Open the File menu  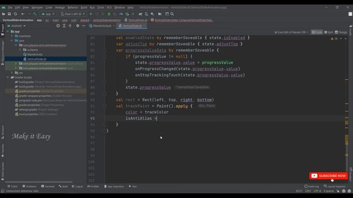[10, 7]
